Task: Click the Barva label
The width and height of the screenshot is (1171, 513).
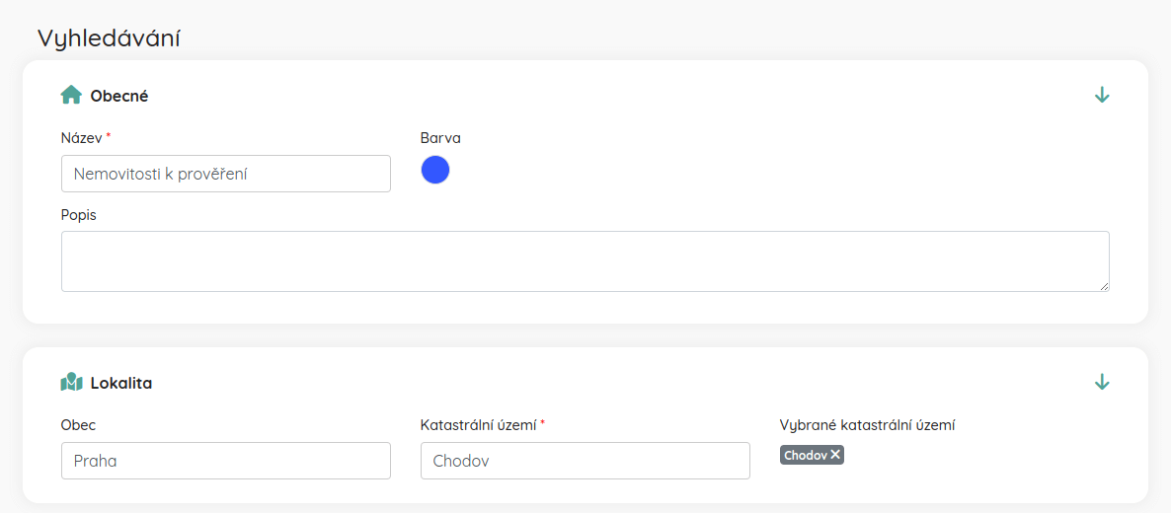Action: pyautogui.click(x=440, y=138)
